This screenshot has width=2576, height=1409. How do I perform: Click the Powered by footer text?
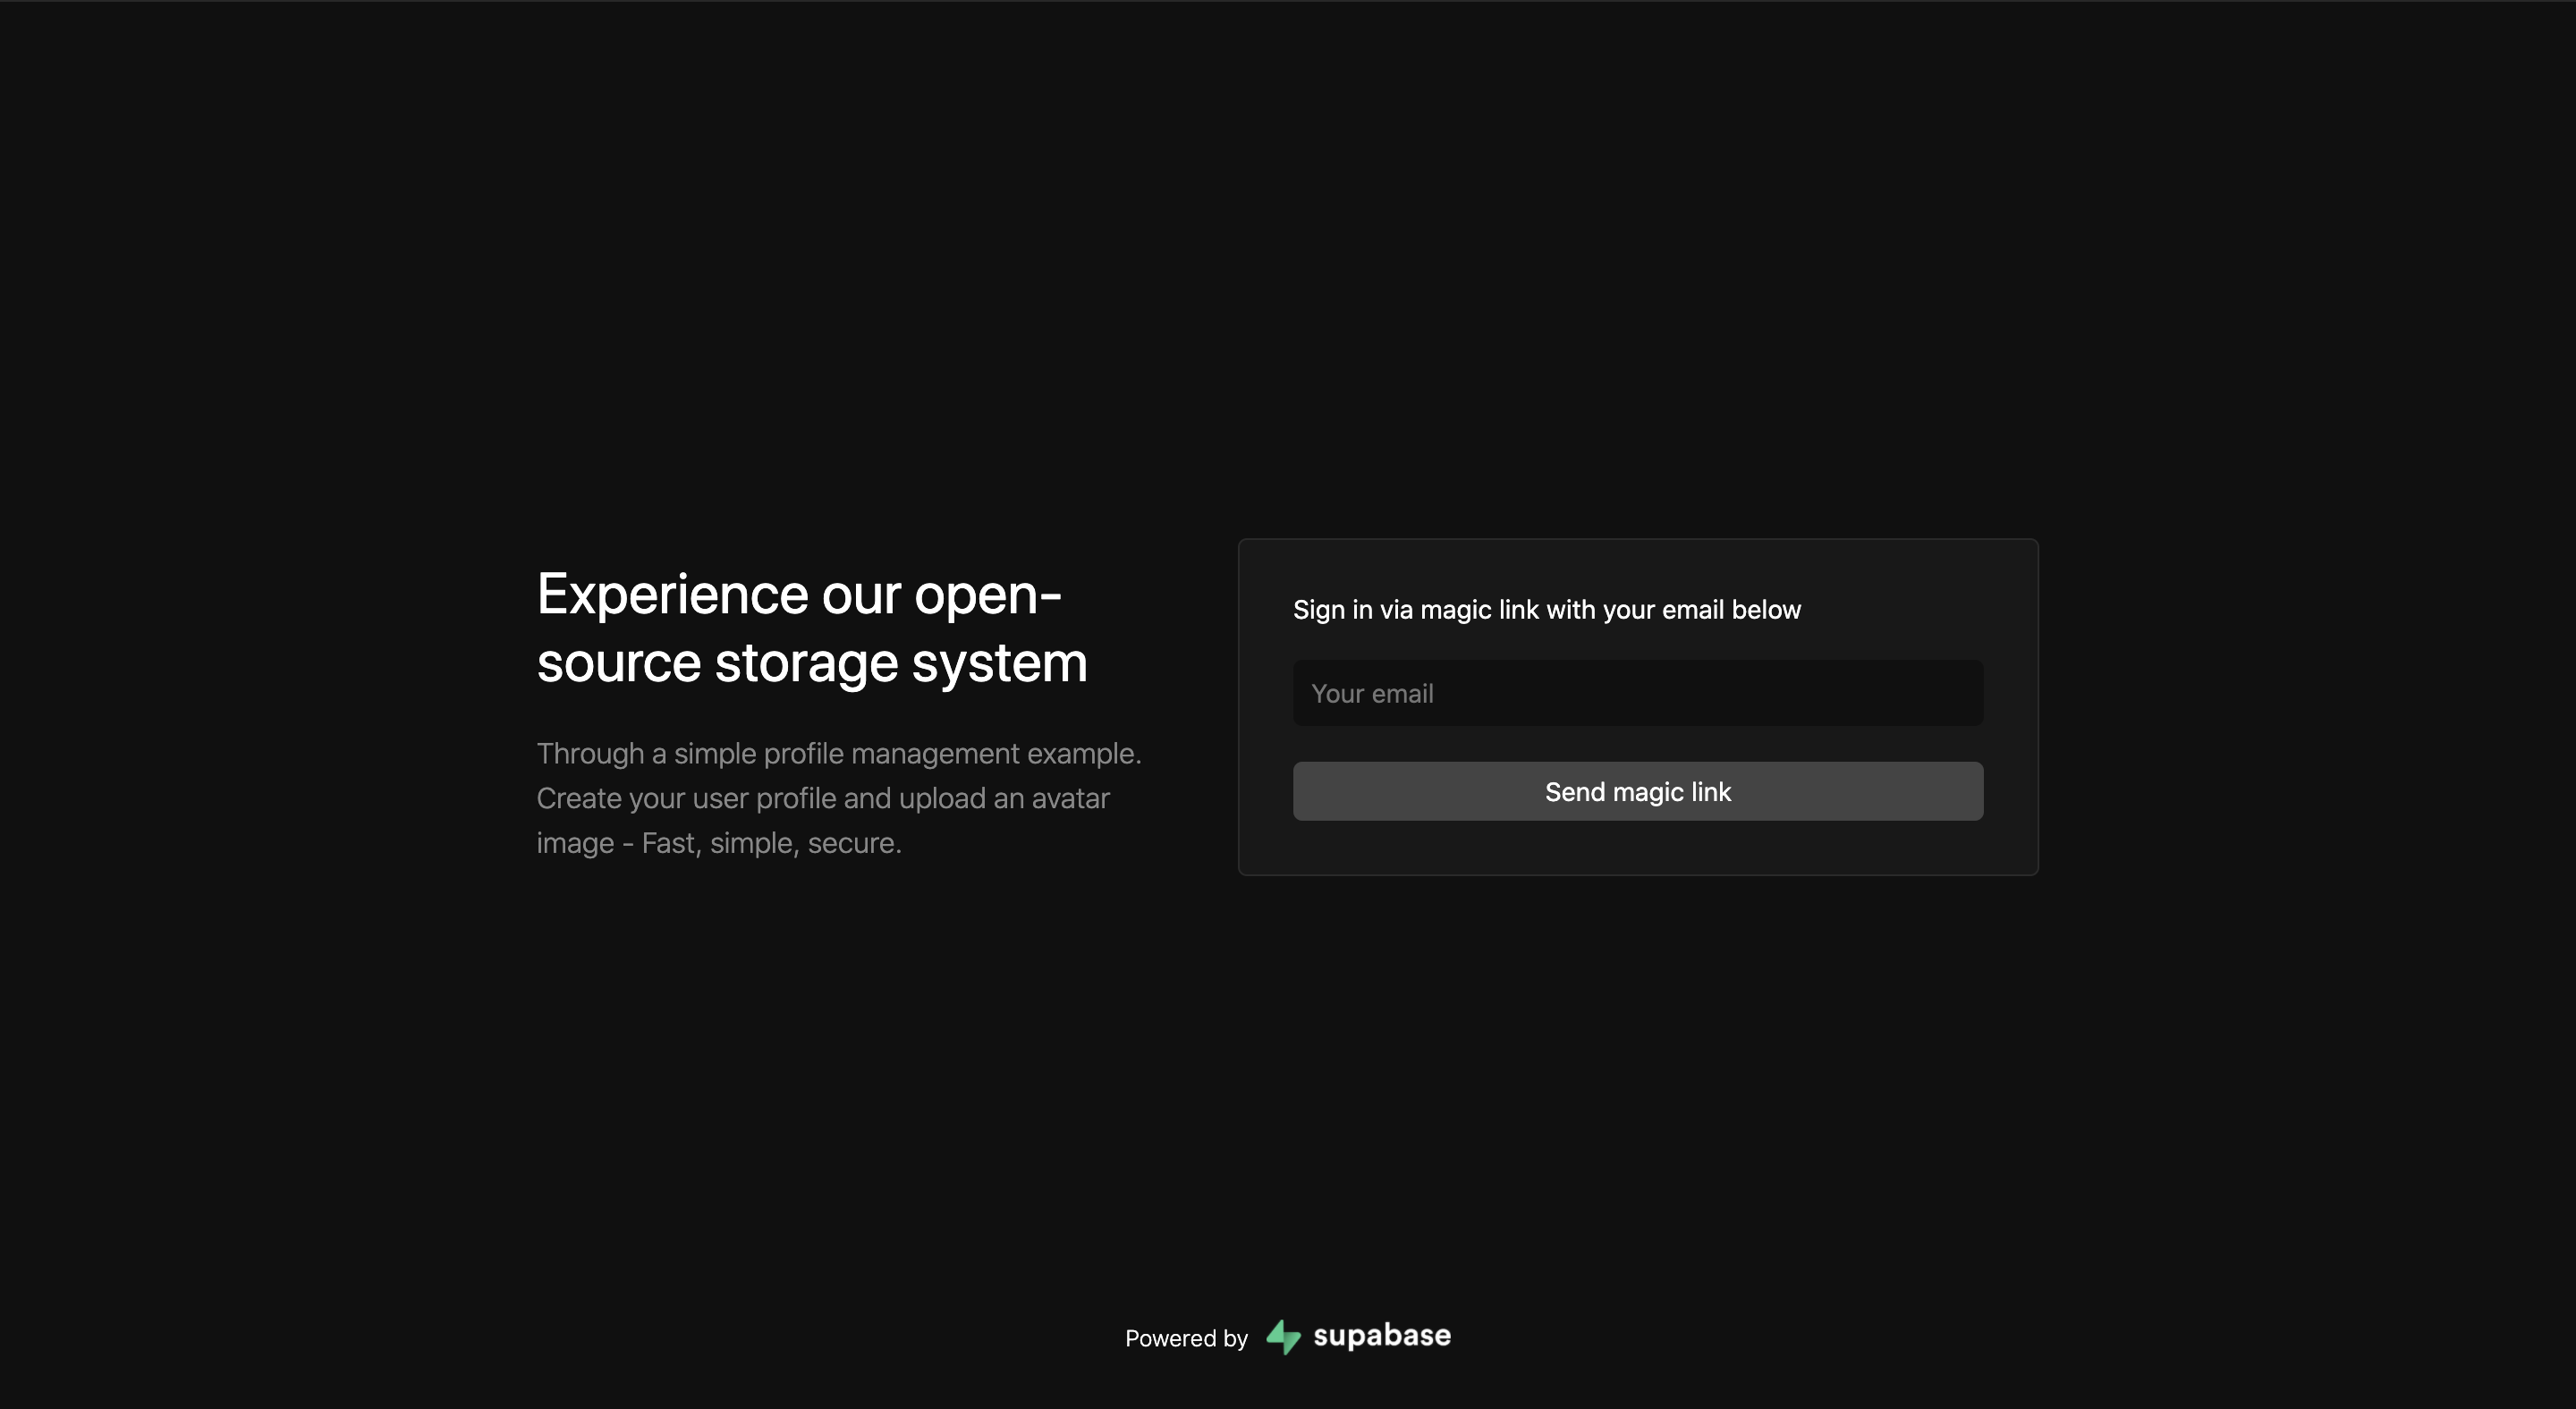(x=1186, y=1338)
